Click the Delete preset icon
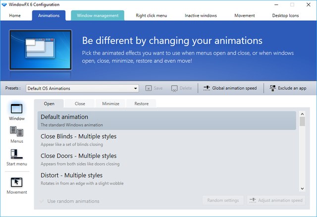This screenshot has height=217, width=317. (174, 88)
